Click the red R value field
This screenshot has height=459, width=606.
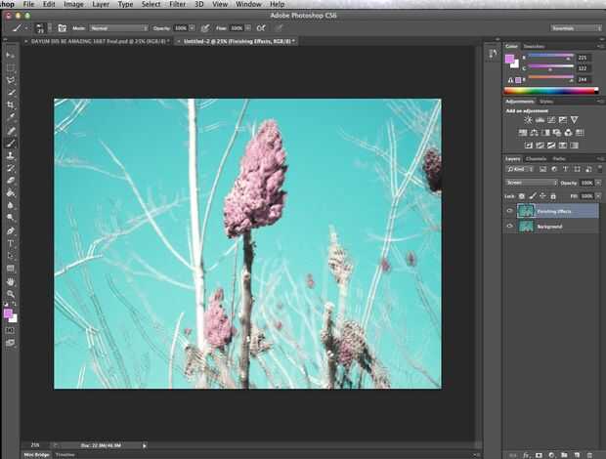click(x=583, y=58)
